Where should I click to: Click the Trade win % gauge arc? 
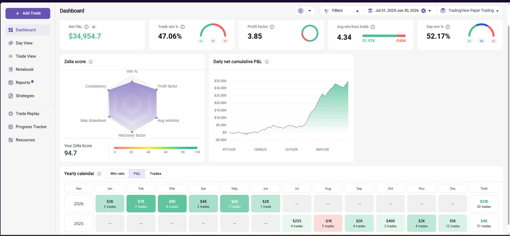pos(213,30)
